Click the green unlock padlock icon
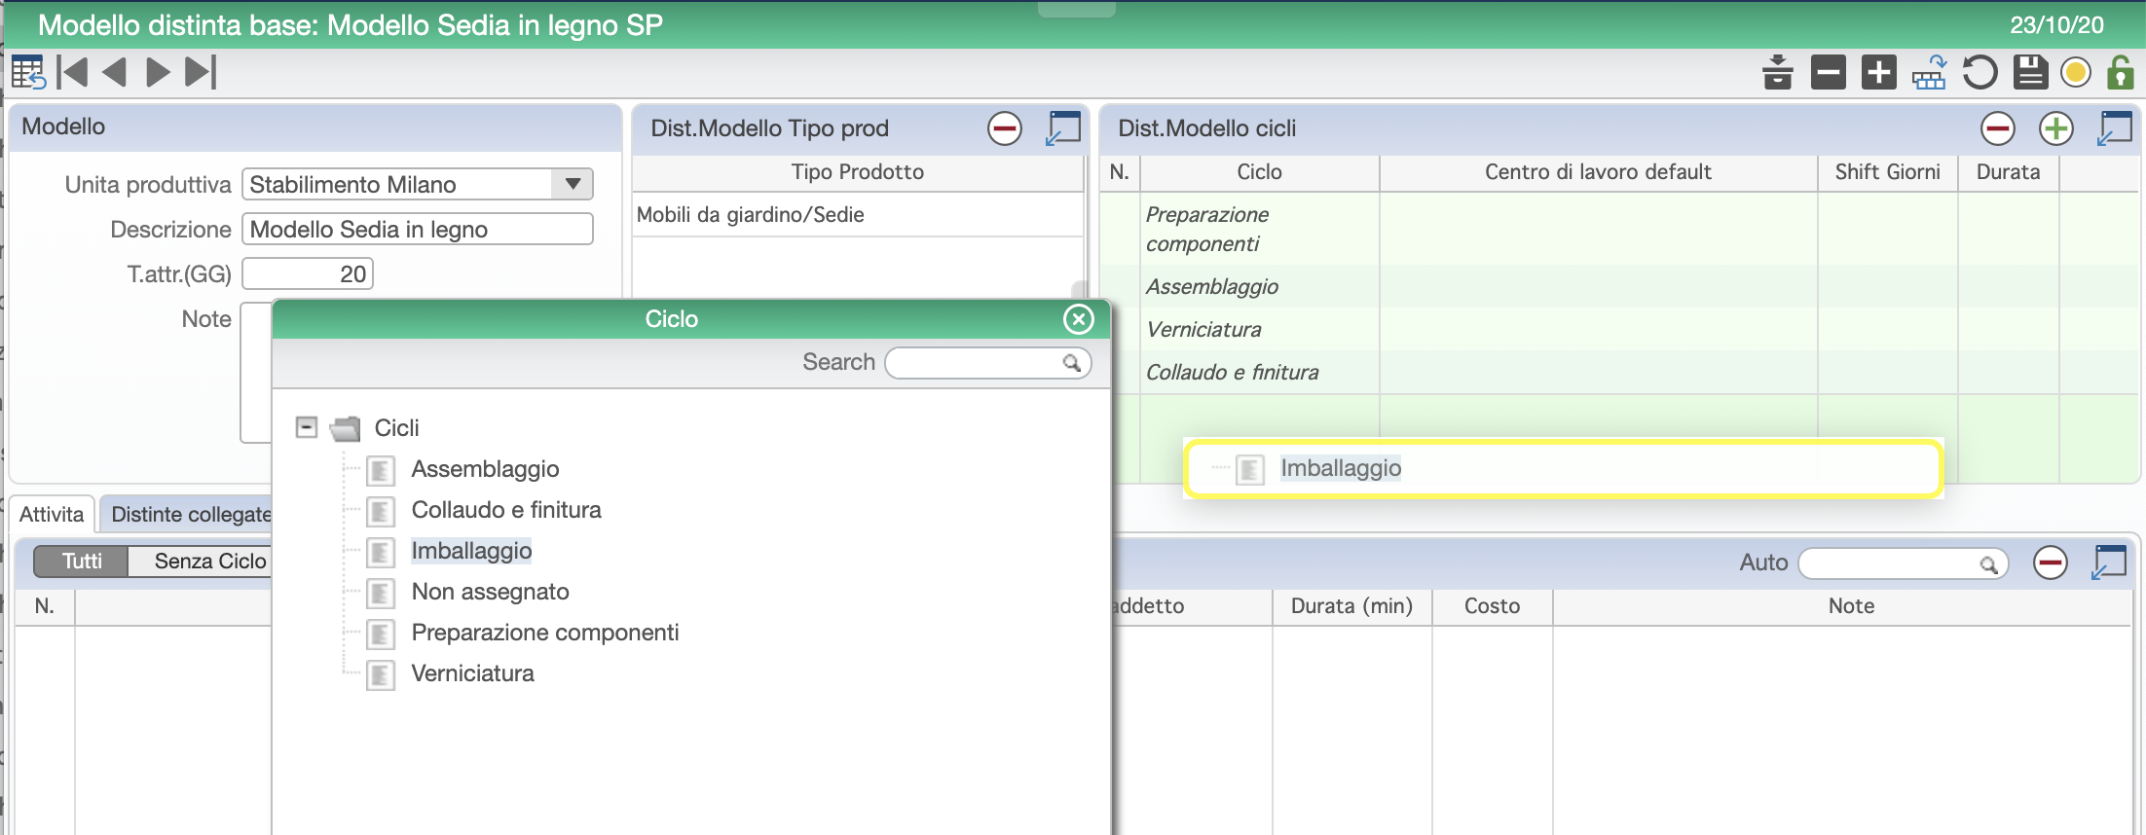Screen dimensions: 2146x835 click(x=2120, y=72)
